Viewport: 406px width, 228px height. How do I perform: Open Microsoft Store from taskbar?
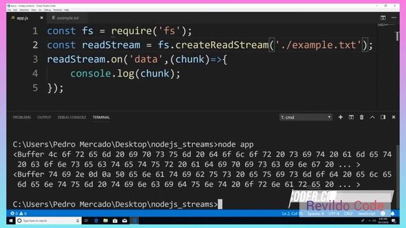(x=115, y=221)
